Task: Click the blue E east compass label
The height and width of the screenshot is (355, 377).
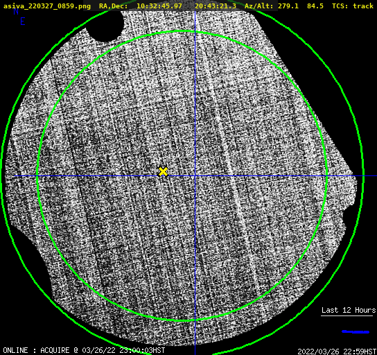Action: coord(23,21)
